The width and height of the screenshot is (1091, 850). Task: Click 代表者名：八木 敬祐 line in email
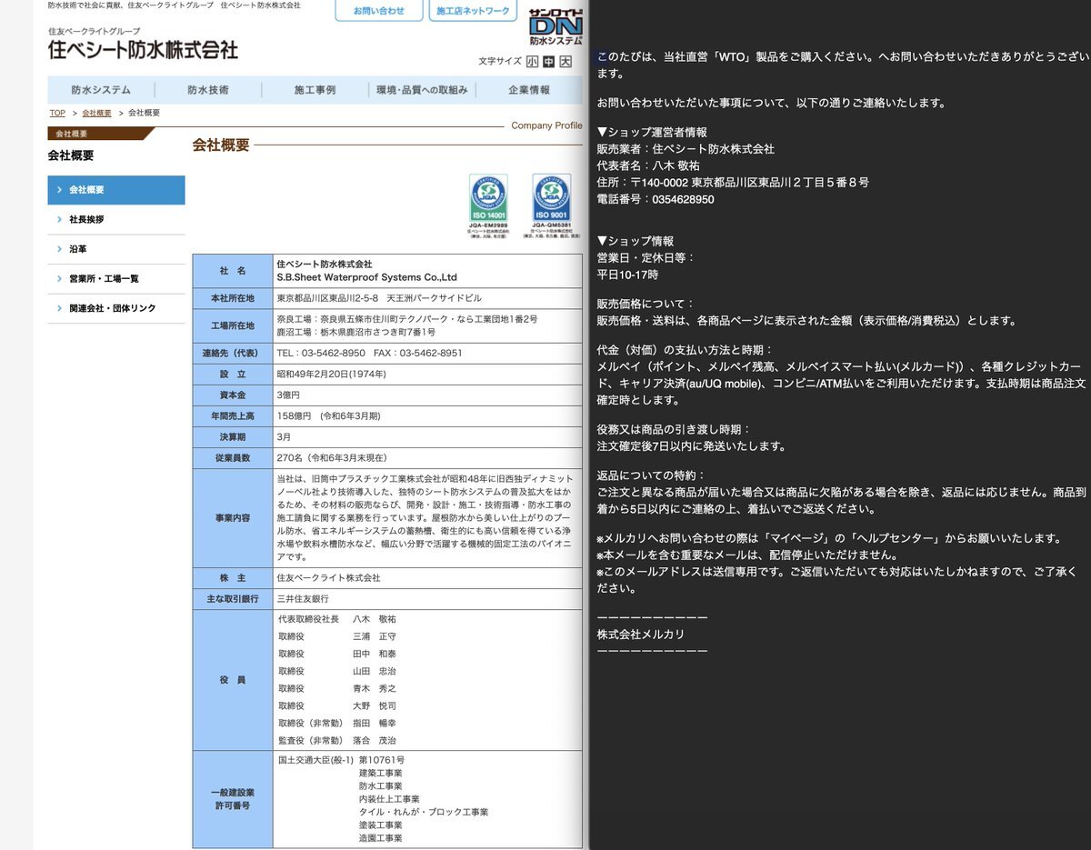tap(648, 165)
